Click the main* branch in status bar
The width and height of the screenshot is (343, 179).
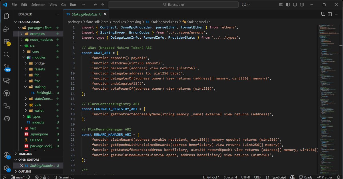(x=17, y=177)
